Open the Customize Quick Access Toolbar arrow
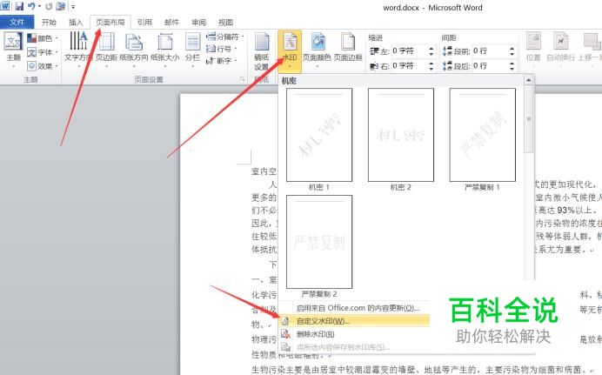602x375 pixels. click(x=73, y=6)
